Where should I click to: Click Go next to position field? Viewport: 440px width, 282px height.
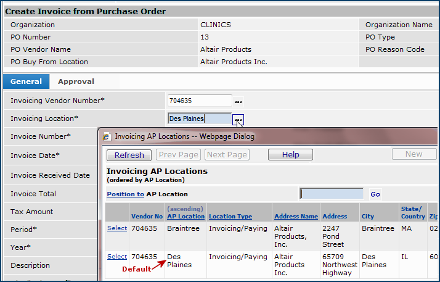pos(375,194)
